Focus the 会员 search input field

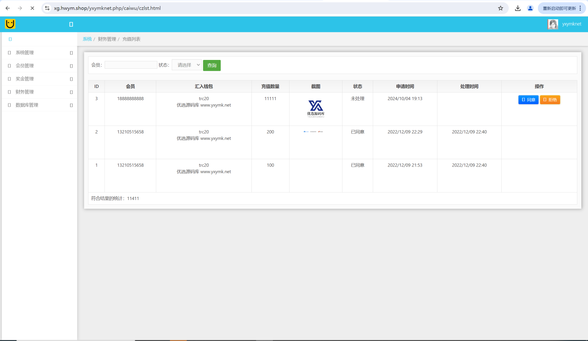[x=131, y=65]
